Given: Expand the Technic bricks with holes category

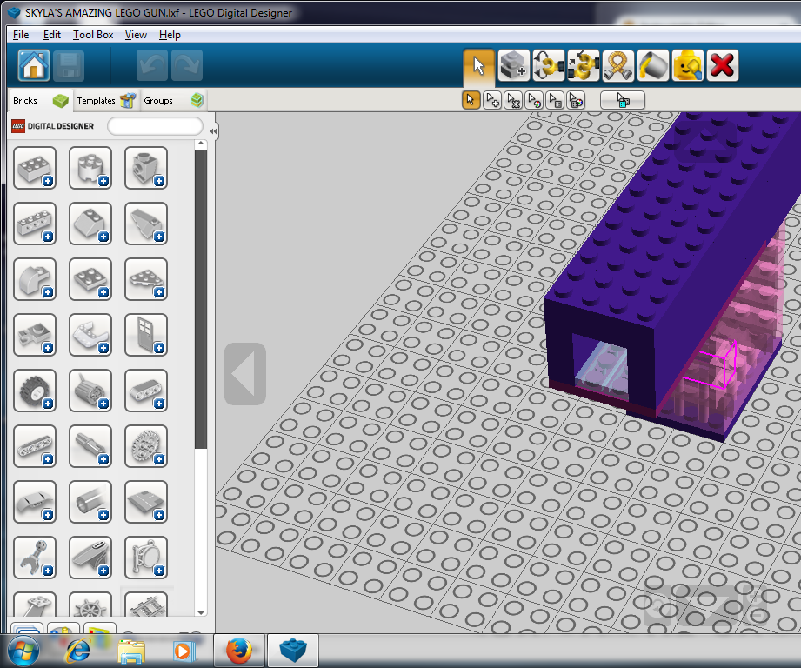Looking at the screenshot, I should [x=35, y=224].
